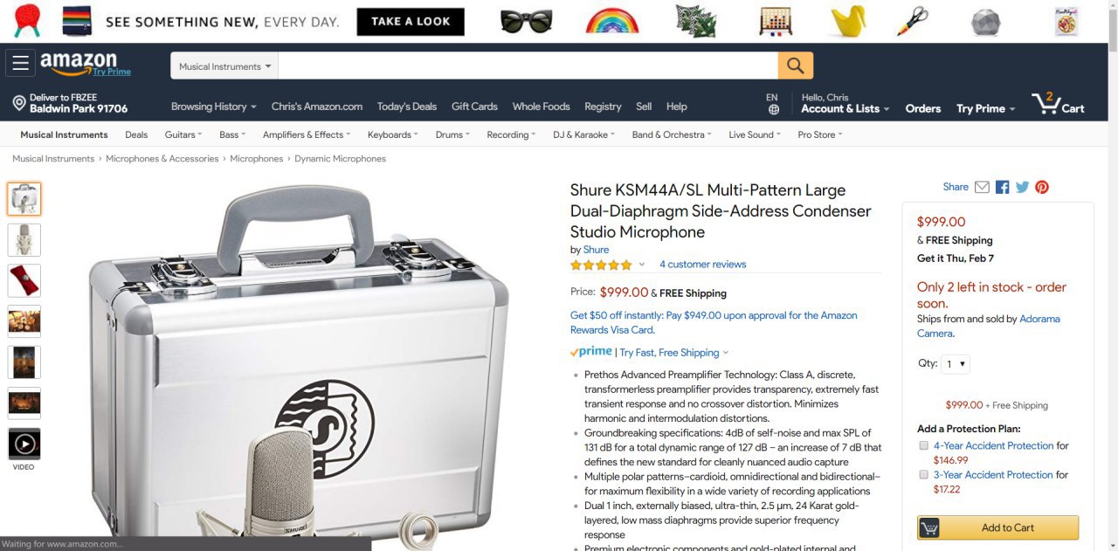The width and height of the screenshot is (1118, 551).
Task: Check the 4-Year Accident Protection box
Action: (x=923, y=445)
